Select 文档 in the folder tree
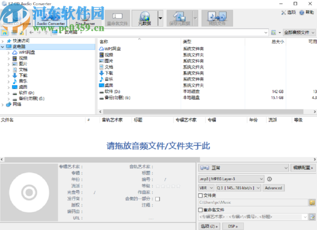Image resolution: width=317 pixels, height=230 pixels. point(23,70)
